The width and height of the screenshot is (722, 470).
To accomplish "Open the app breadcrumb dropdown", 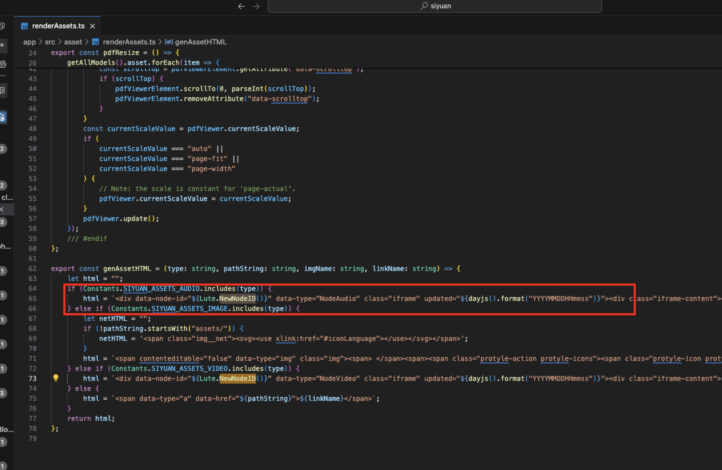I will tap(29, 42).
